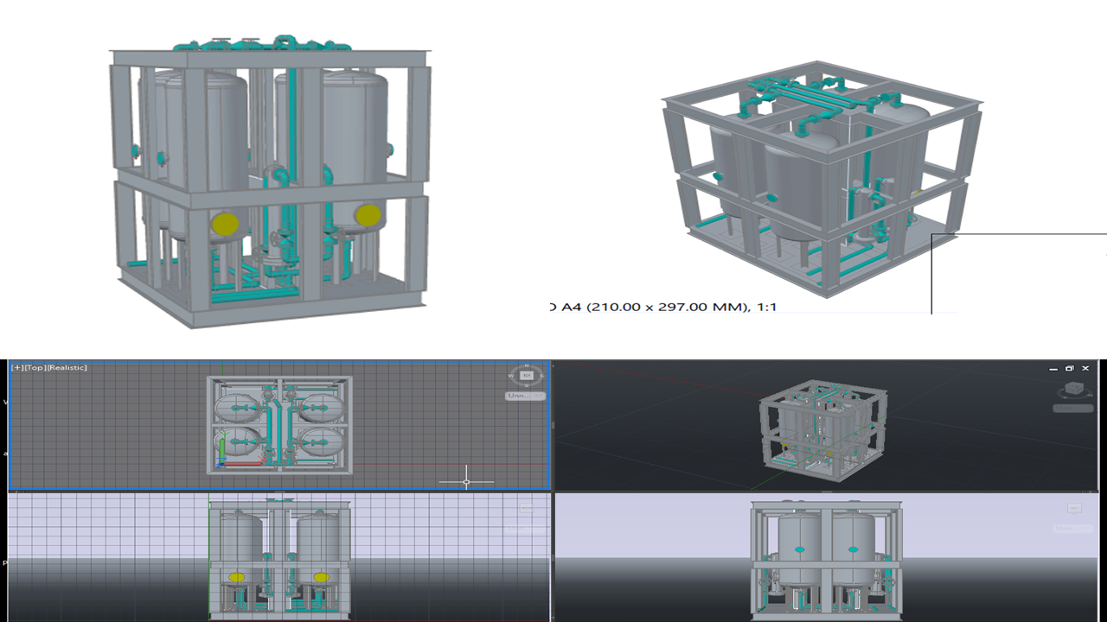Click the S compass letter on the ViewCube
This screenshot has width=1107, height=622.
pos(526,385)
